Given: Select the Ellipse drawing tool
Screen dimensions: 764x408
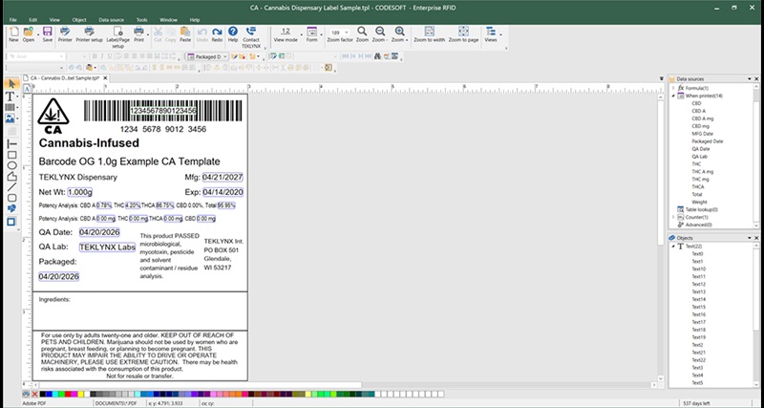Looking at the screenshot, I should (11, 165).
